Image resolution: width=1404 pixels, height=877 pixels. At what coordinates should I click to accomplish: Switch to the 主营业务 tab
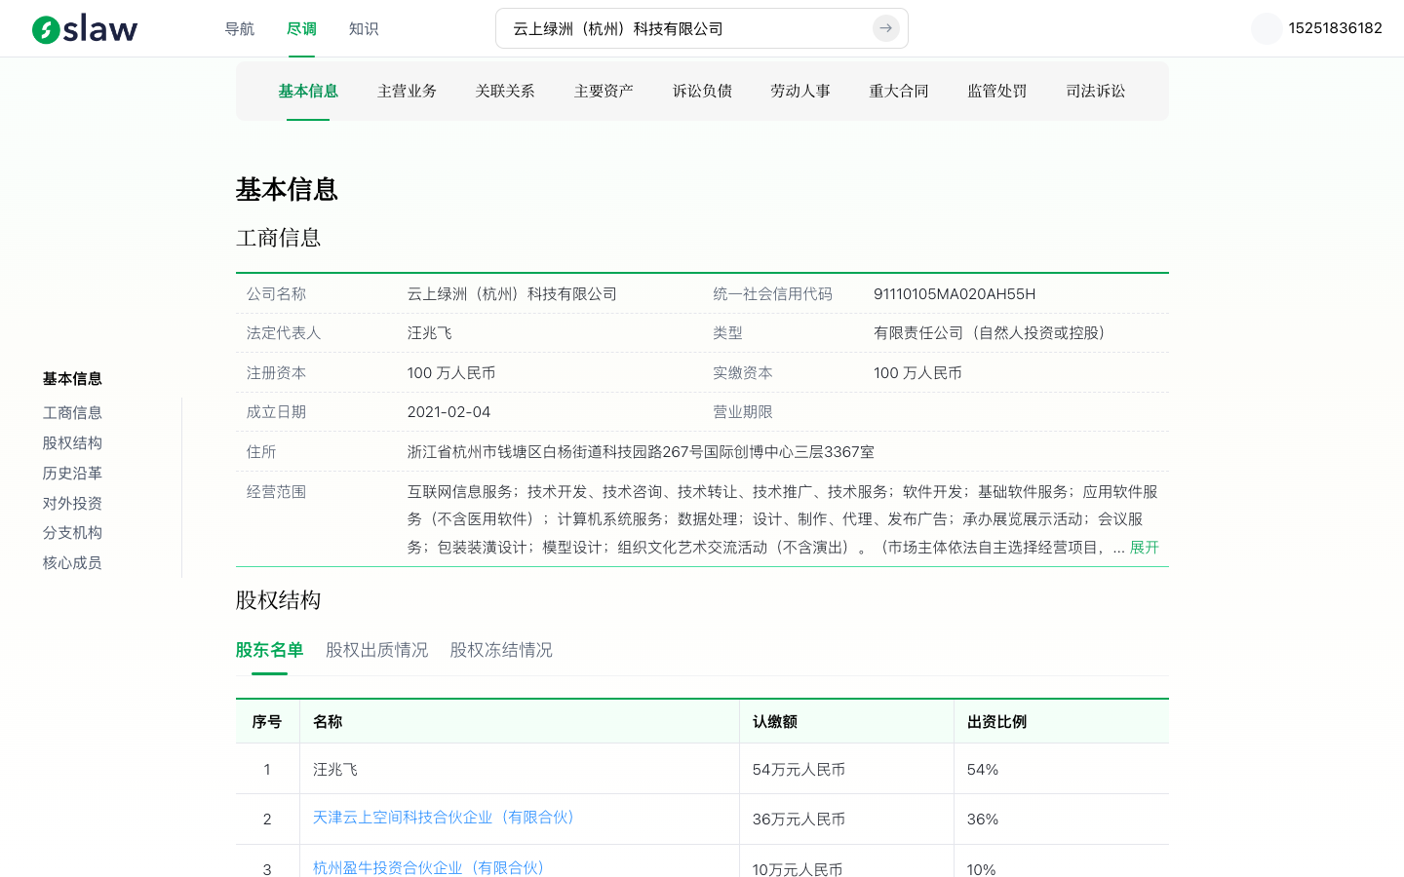[407, 91]
